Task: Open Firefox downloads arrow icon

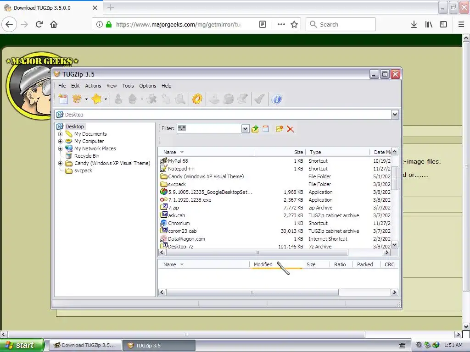Action: [414, 24]
